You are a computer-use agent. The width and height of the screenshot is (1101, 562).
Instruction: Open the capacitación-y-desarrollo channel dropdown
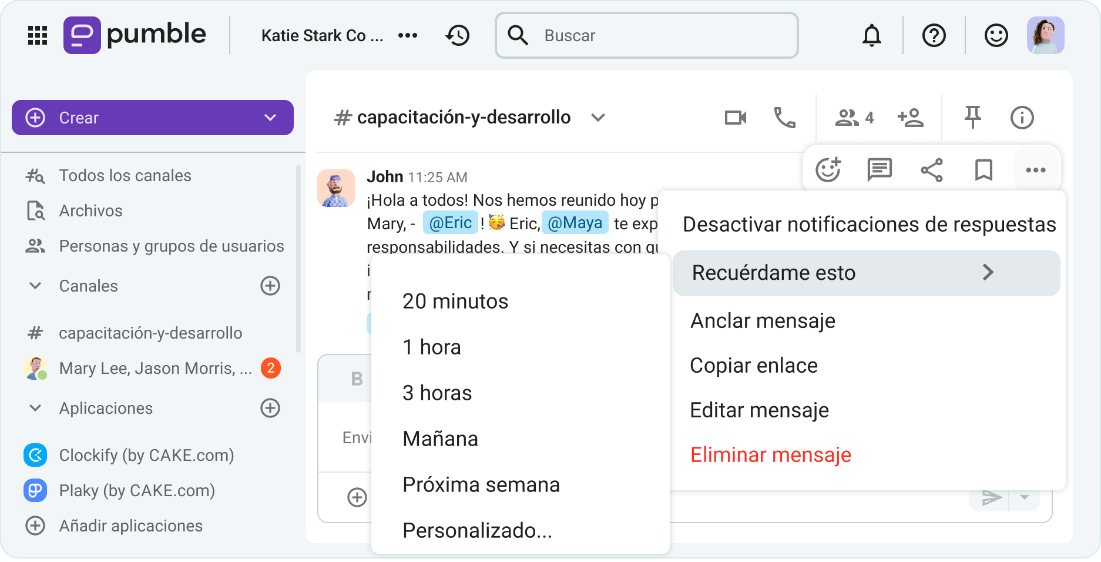coord(598,118)
